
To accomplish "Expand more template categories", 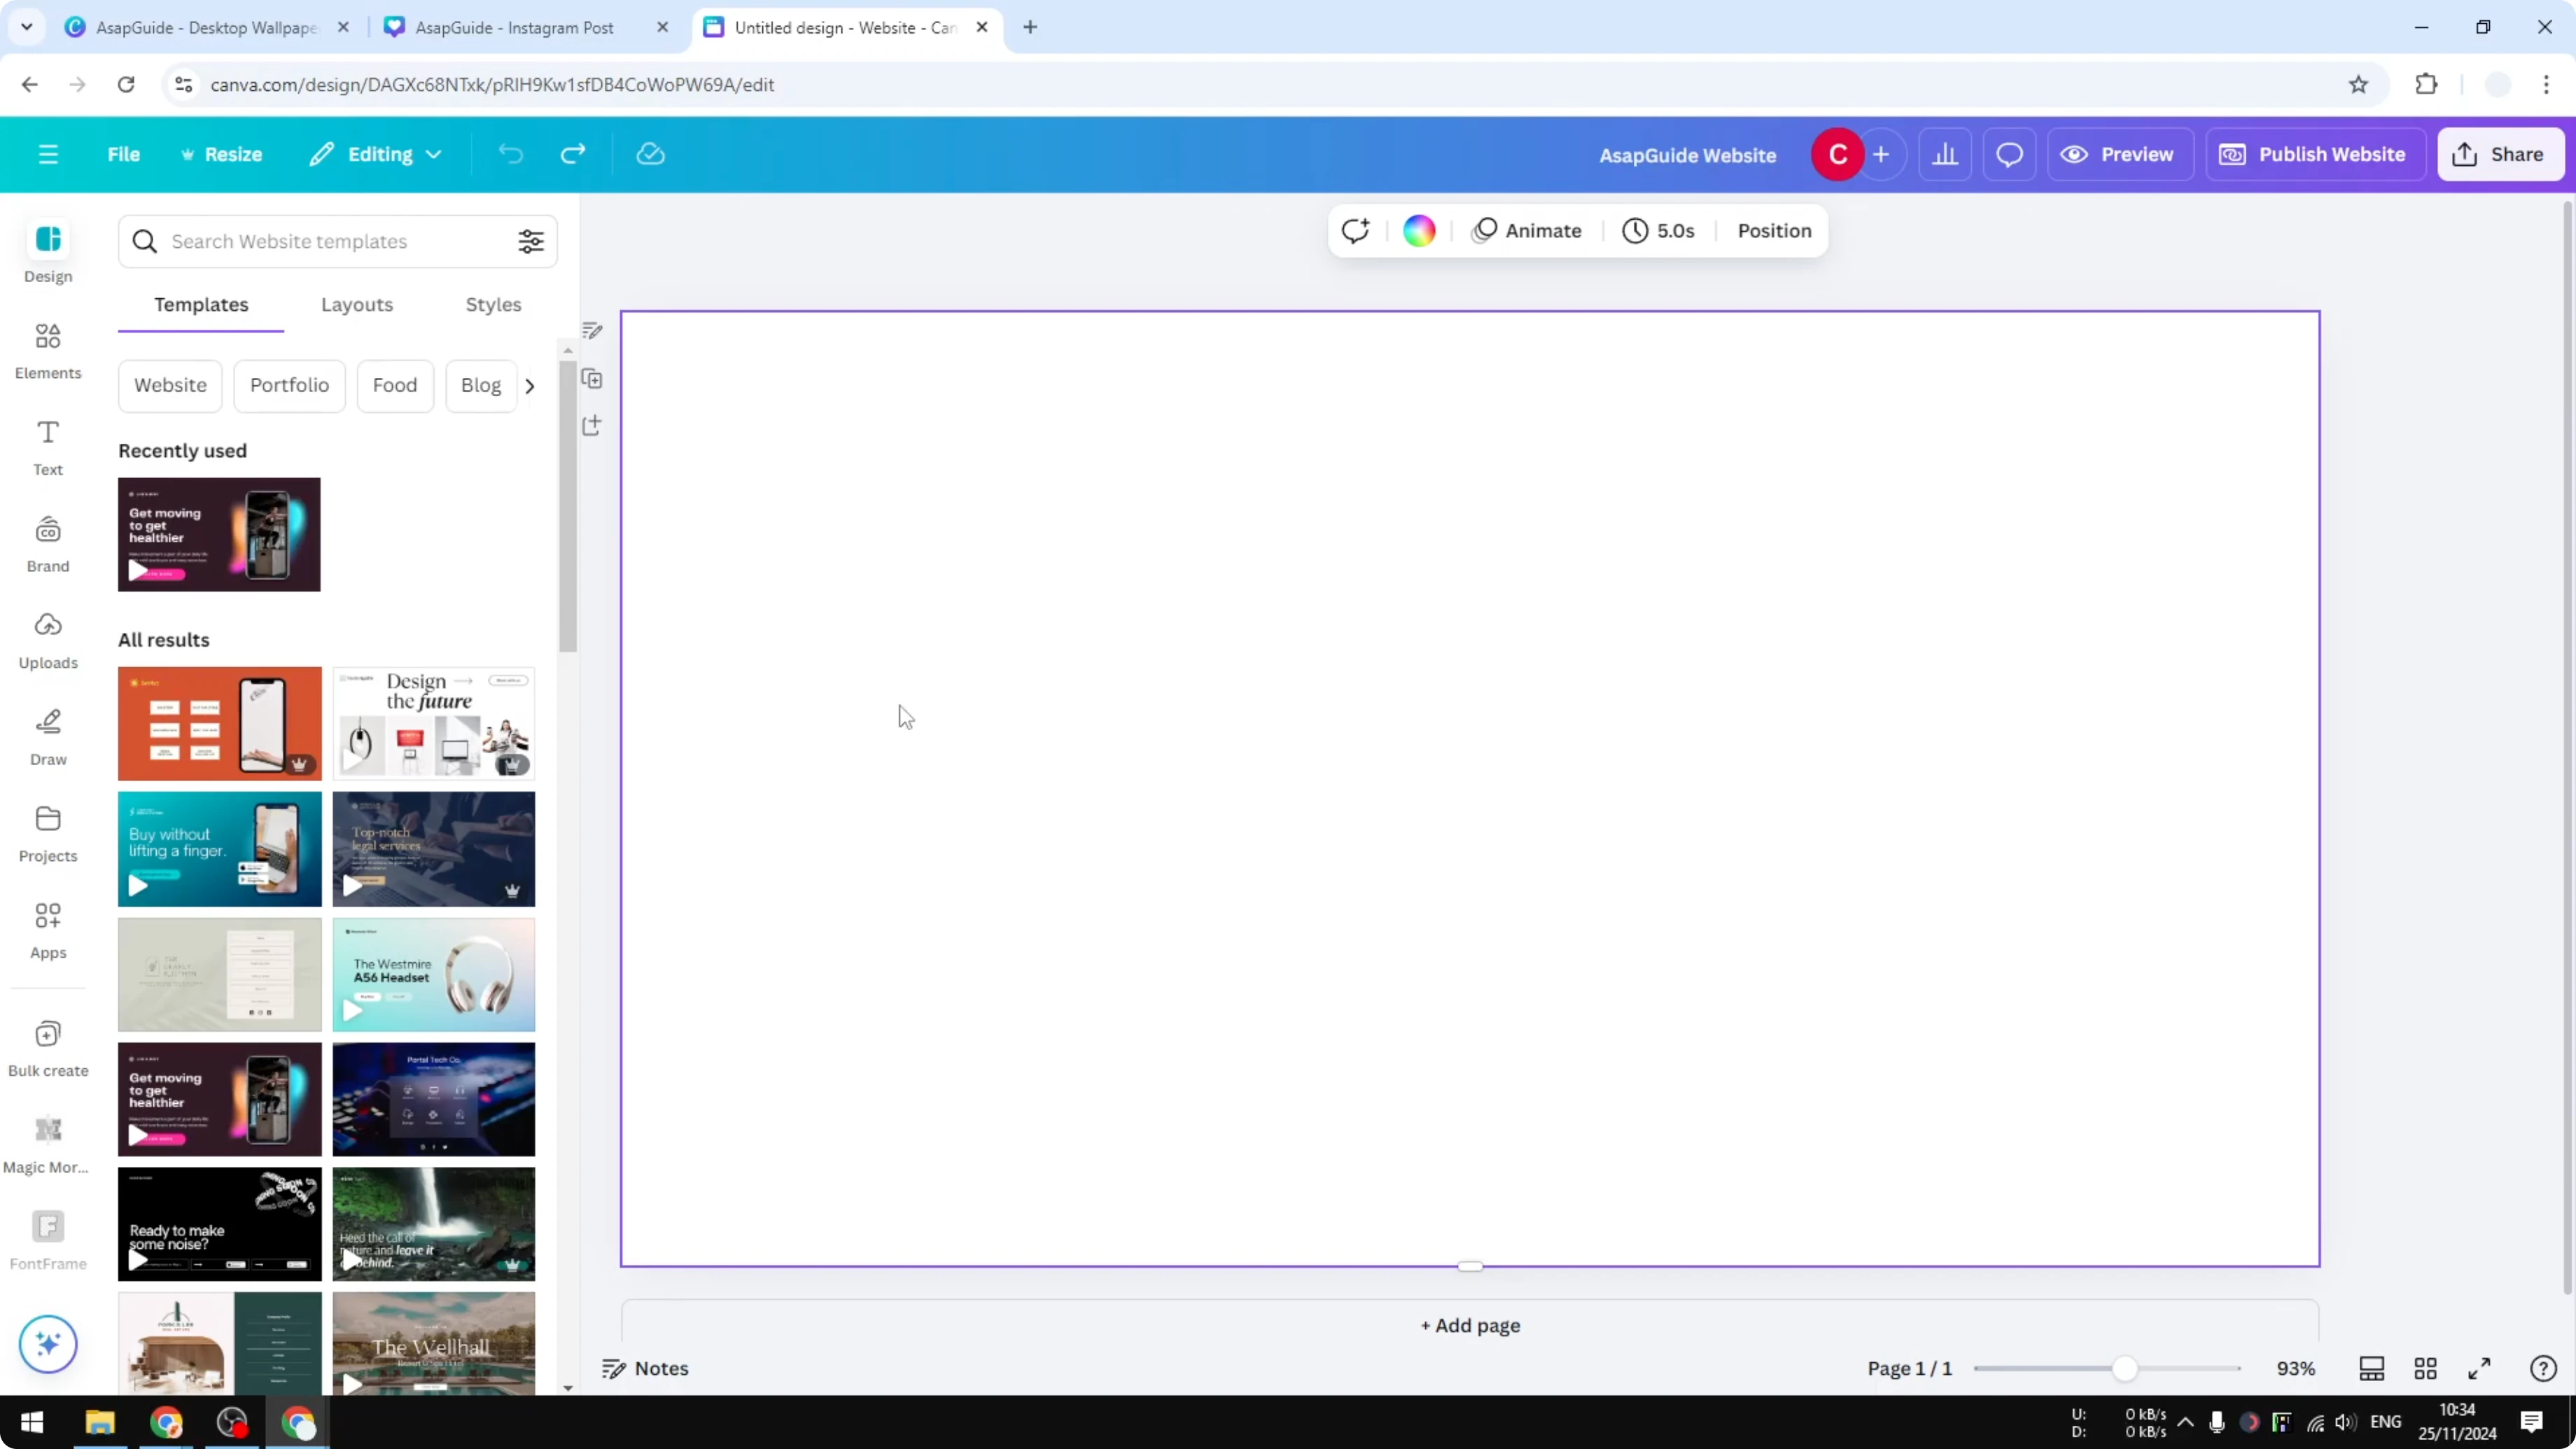I will coord(530,385).
